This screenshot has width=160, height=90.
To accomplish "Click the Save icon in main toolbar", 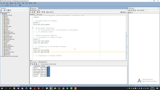I will pyautogui.click(x=5, y=5).
